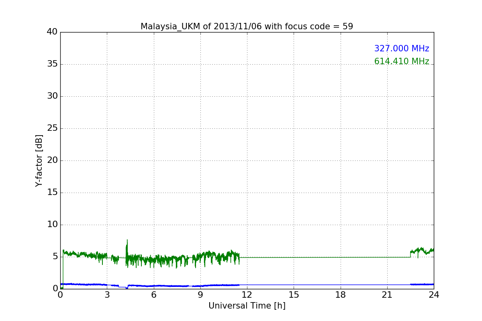Click the y-axis tick label 20
Screen dimensions: 482x321
point(52,160)
